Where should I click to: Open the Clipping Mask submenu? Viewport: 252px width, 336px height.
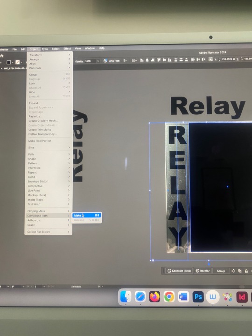pyautogui.click(x=48, y=211)
